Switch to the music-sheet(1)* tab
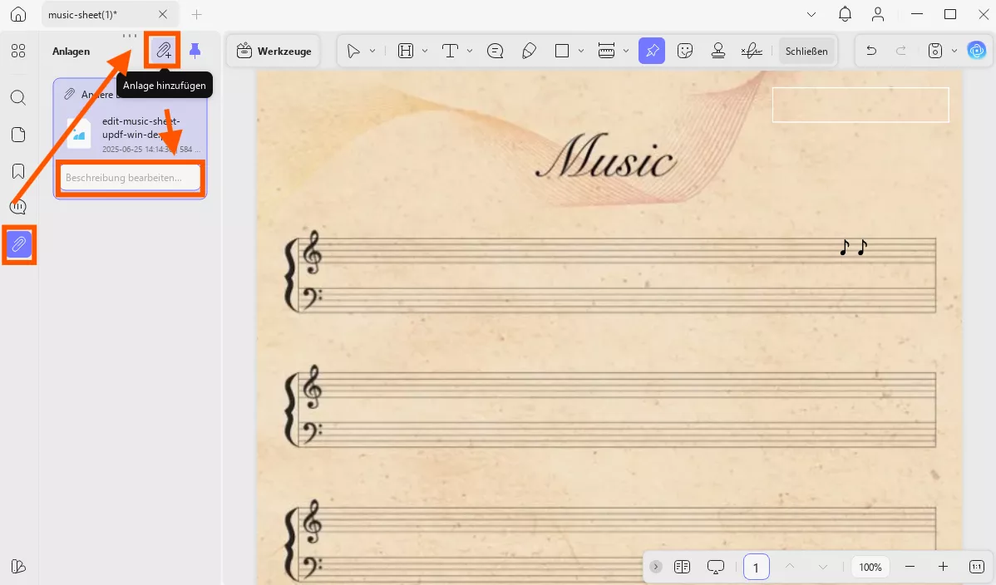This screenshot has width=996, height=585. point(82,14)
